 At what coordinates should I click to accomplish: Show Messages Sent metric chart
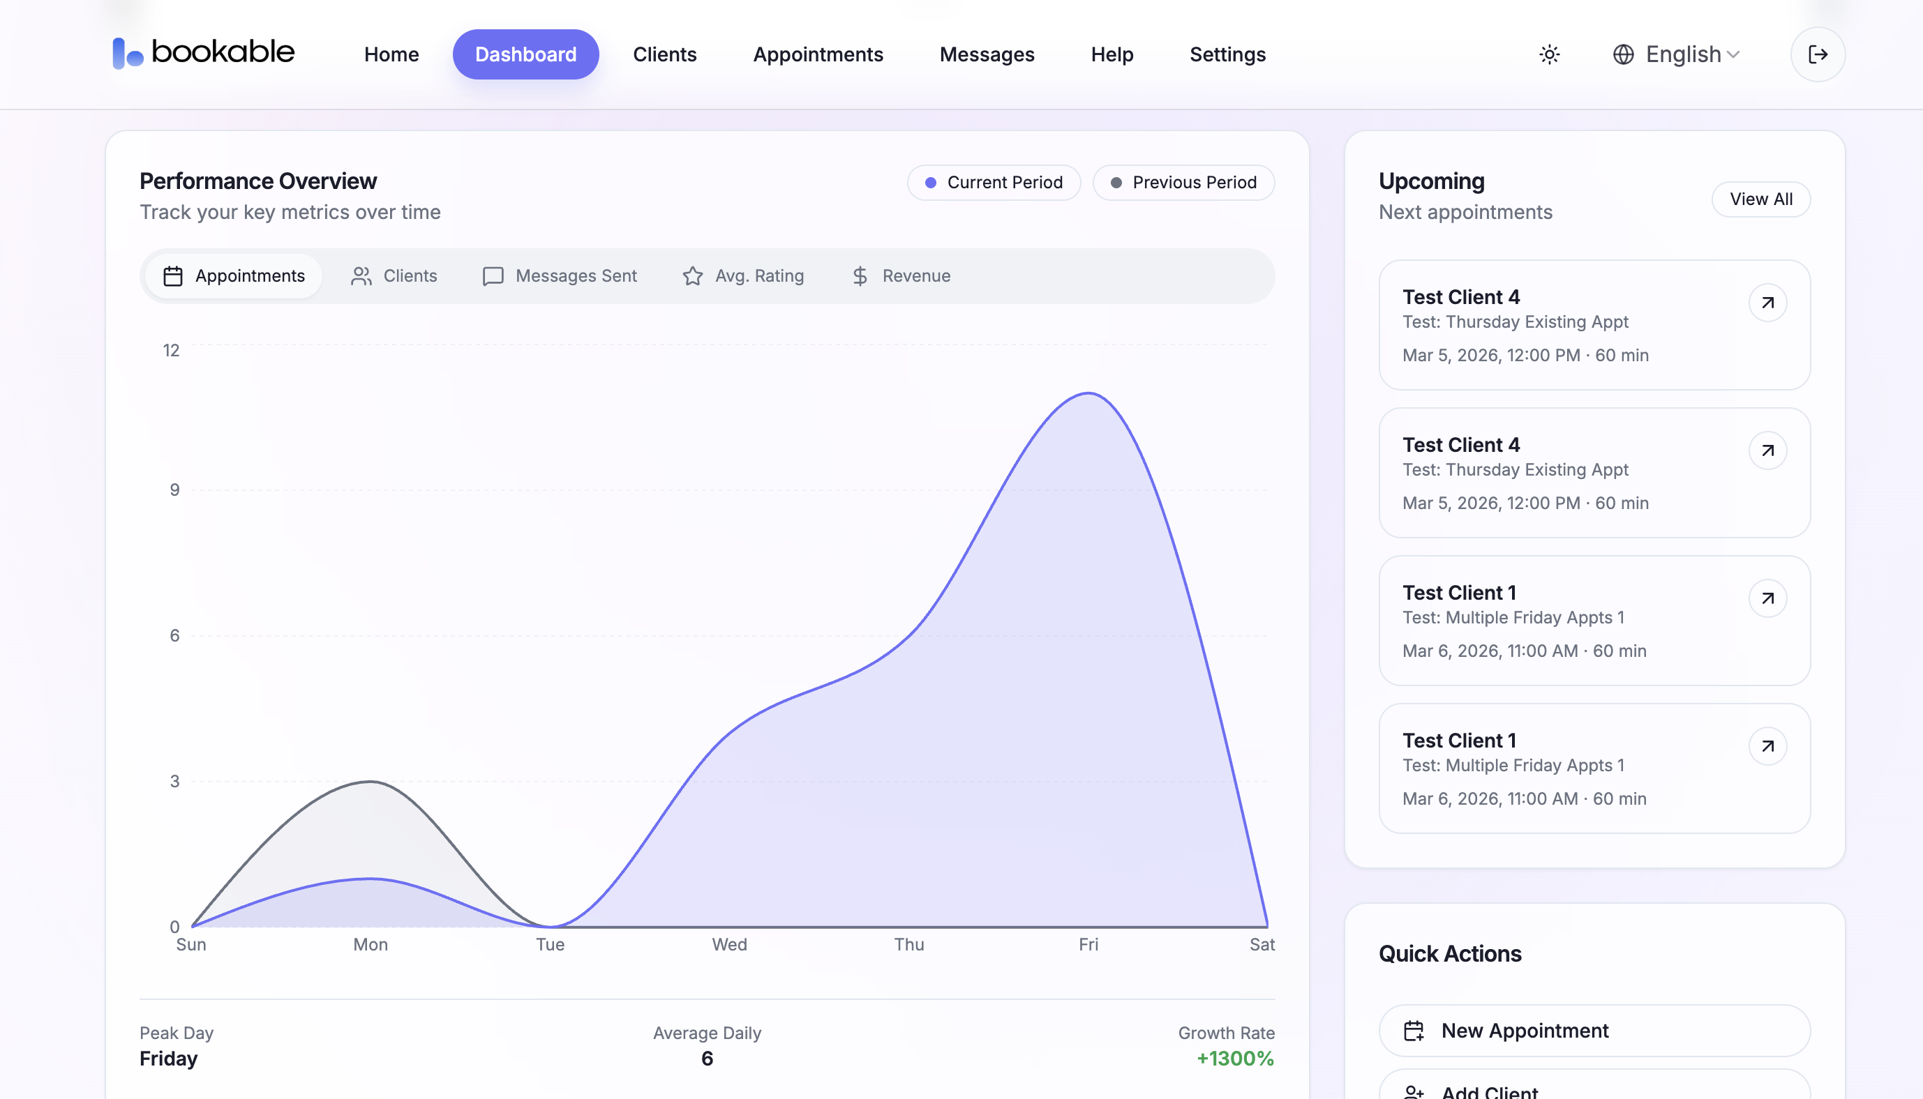click(x=560, y=276)
